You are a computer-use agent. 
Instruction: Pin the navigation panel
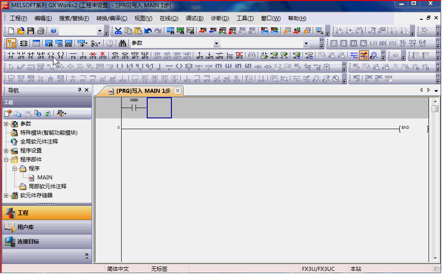tap(79, 90)
